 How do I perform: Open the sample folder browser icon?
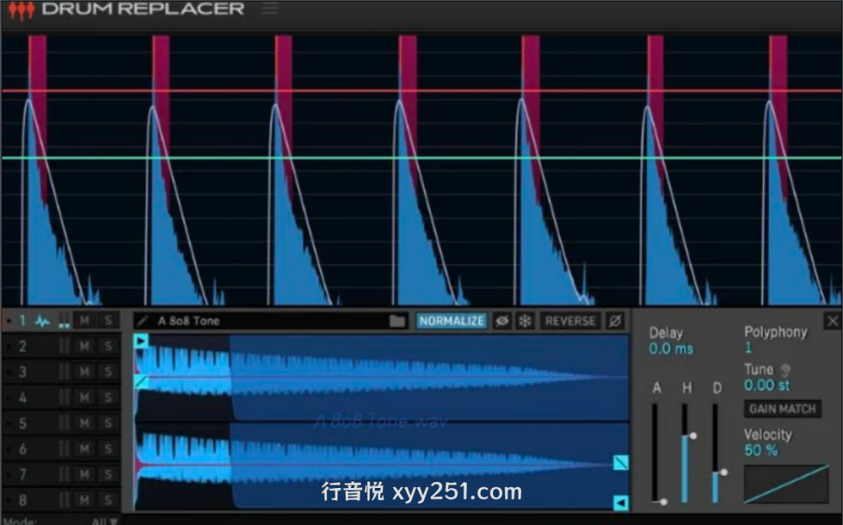[398, 322]
